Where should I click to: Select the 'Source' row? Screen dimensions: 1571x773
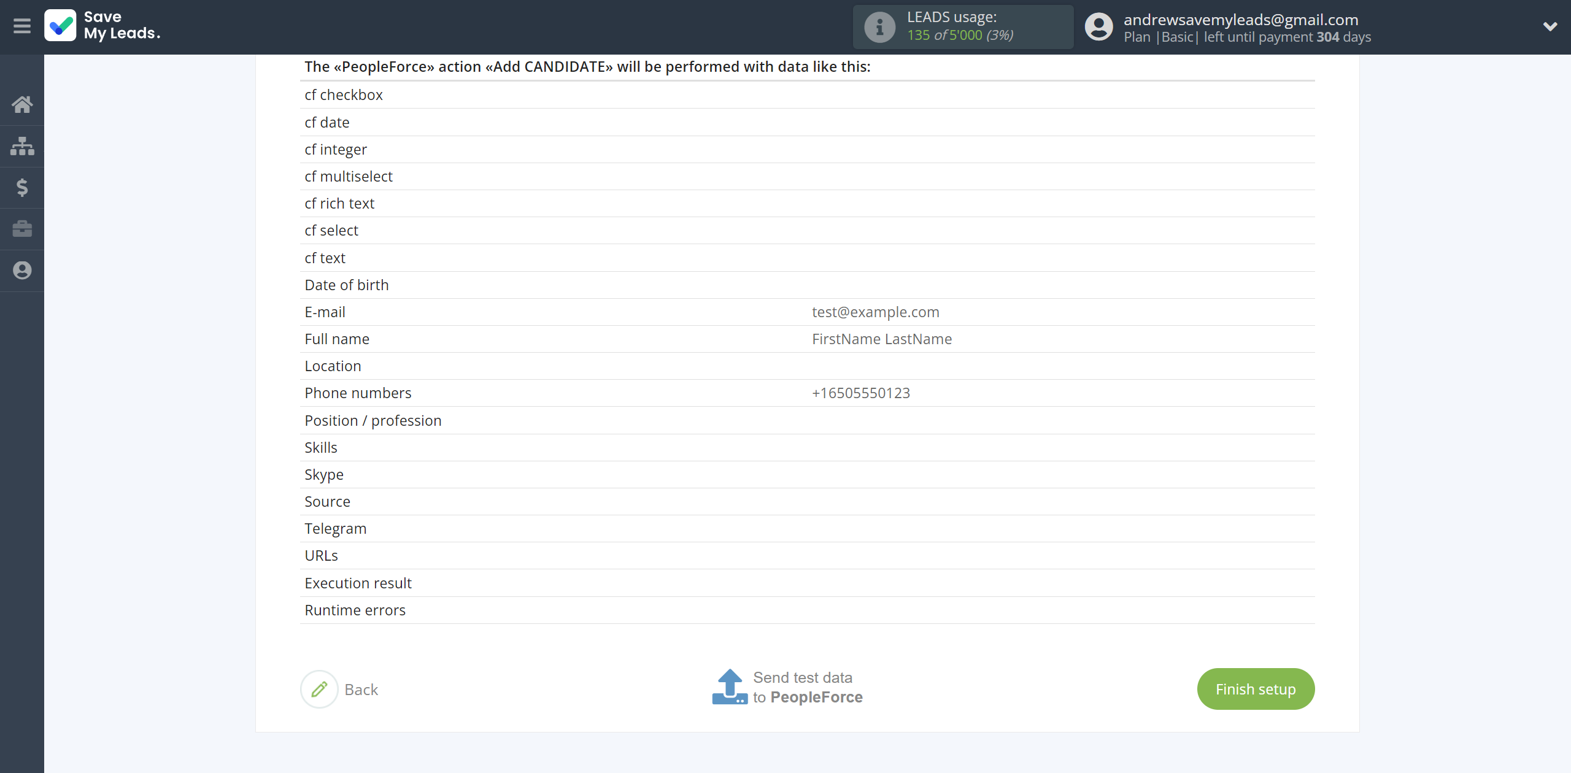pos(807,501)
